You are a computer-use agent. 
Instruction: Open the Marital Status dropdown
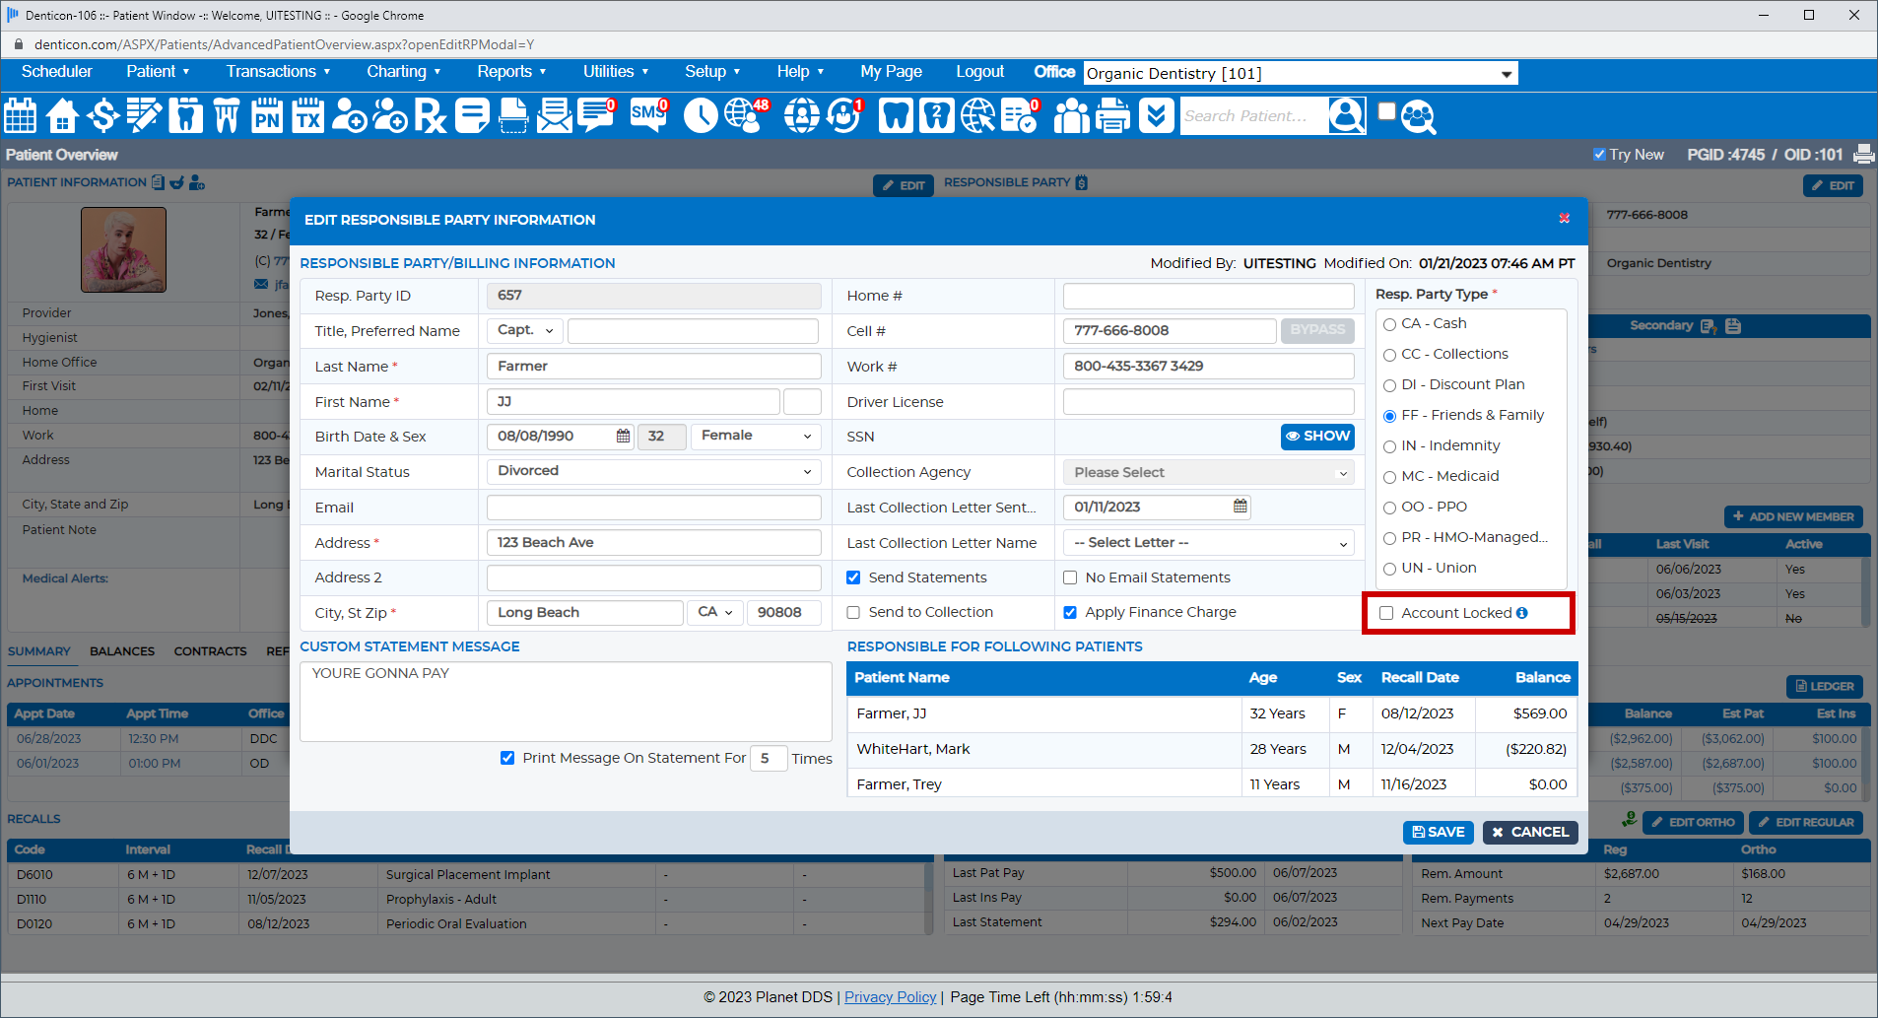coord(652,471)
